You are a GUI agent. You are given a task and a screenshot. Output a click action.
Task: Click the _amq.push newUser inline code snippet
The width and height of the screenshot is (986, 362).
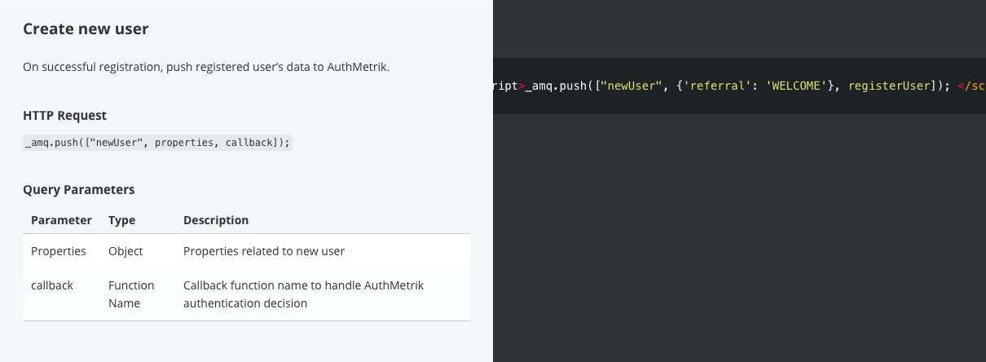tap(157, 143)
